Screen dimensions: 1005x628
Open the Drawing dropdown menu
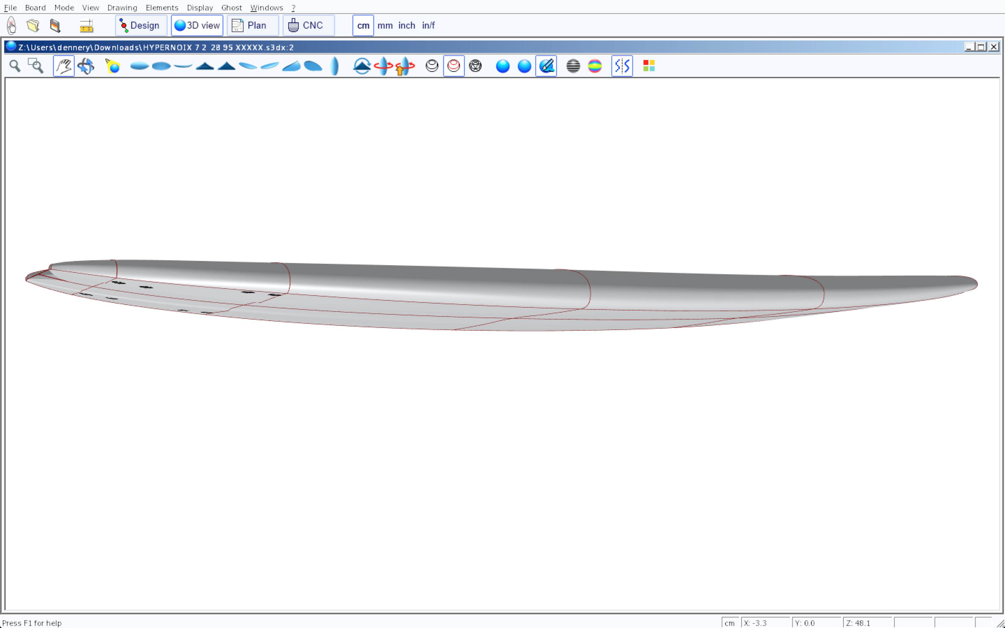pyautogui.click(x=122, y=7)
